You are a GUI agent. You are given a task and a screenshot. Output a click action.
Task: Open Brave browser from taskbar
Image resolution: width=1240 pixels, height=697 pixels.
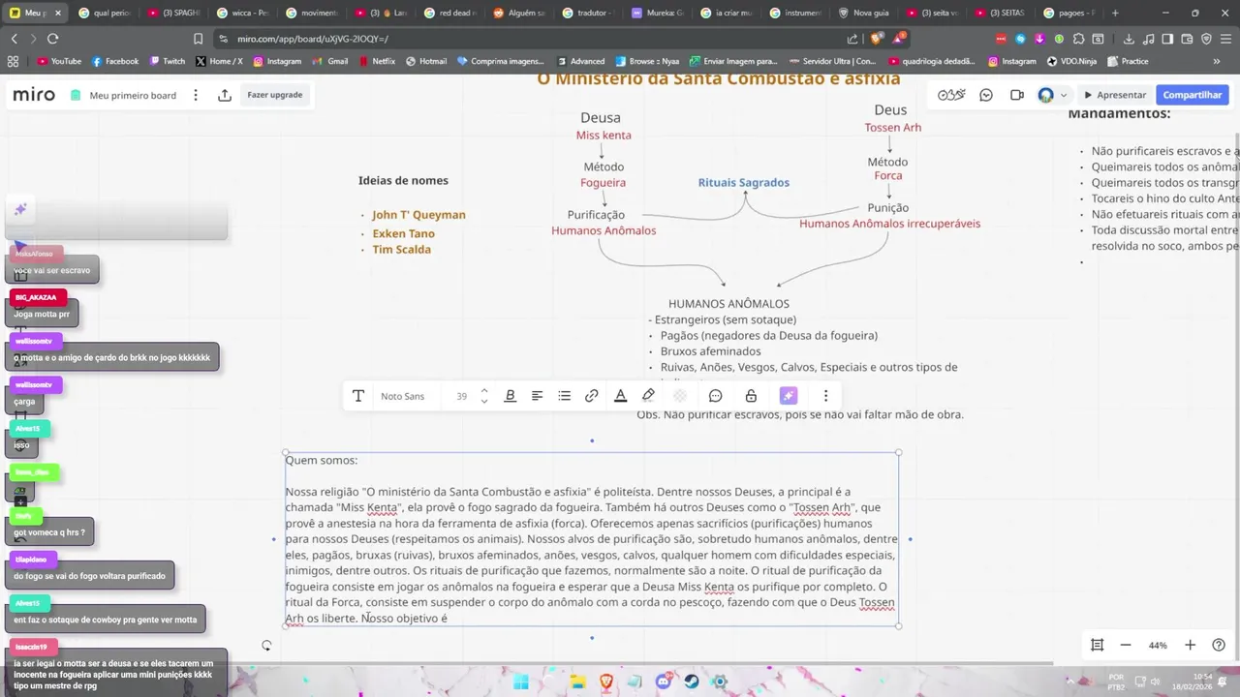pos(607,682)
